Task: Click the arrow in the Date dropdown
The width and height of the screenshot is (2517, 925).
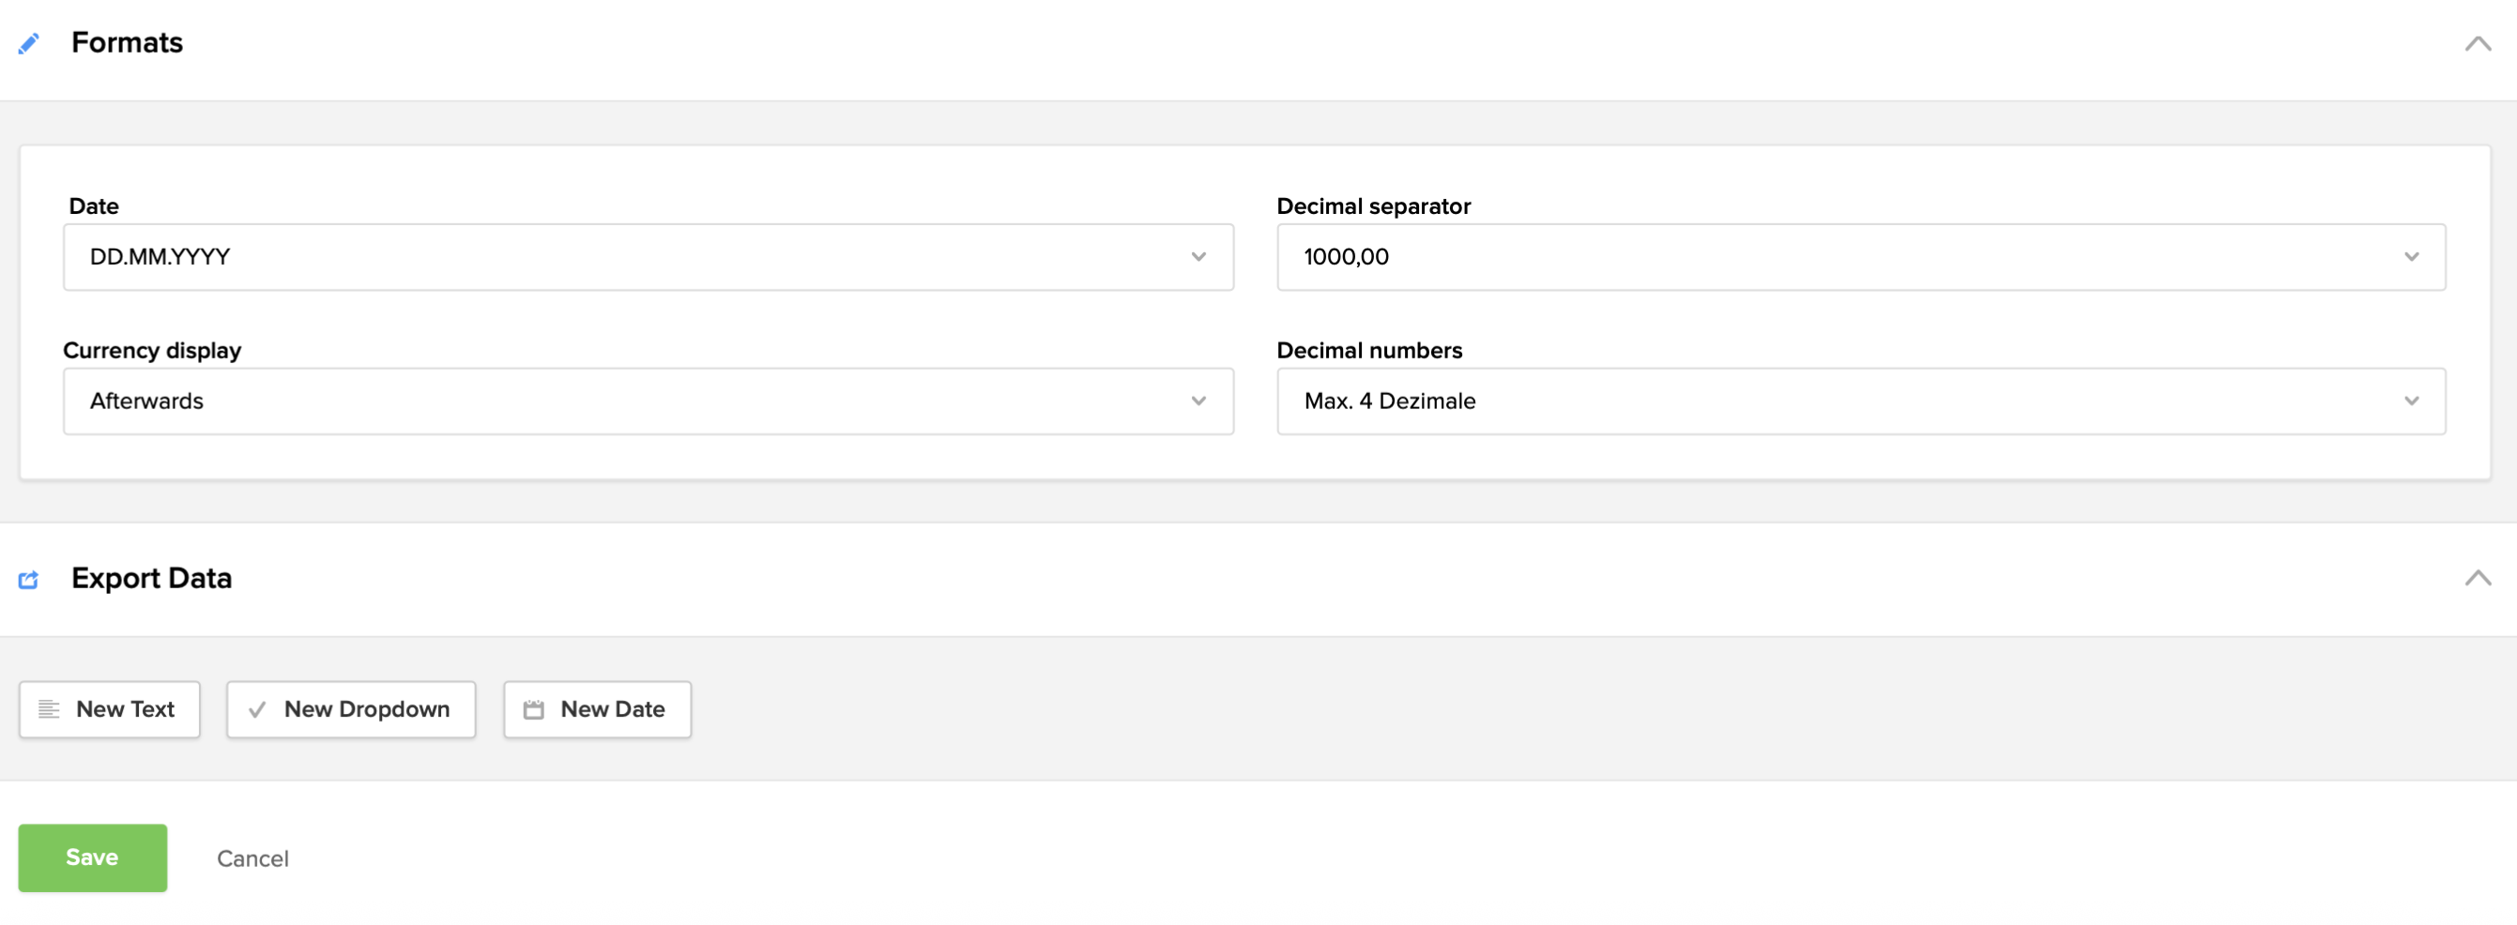Action: coord(1197,257)
